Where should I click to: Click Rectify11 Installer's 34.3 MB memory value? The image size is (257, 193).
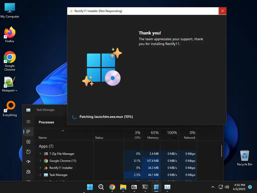pyautogui.click(x=153, y=168)
